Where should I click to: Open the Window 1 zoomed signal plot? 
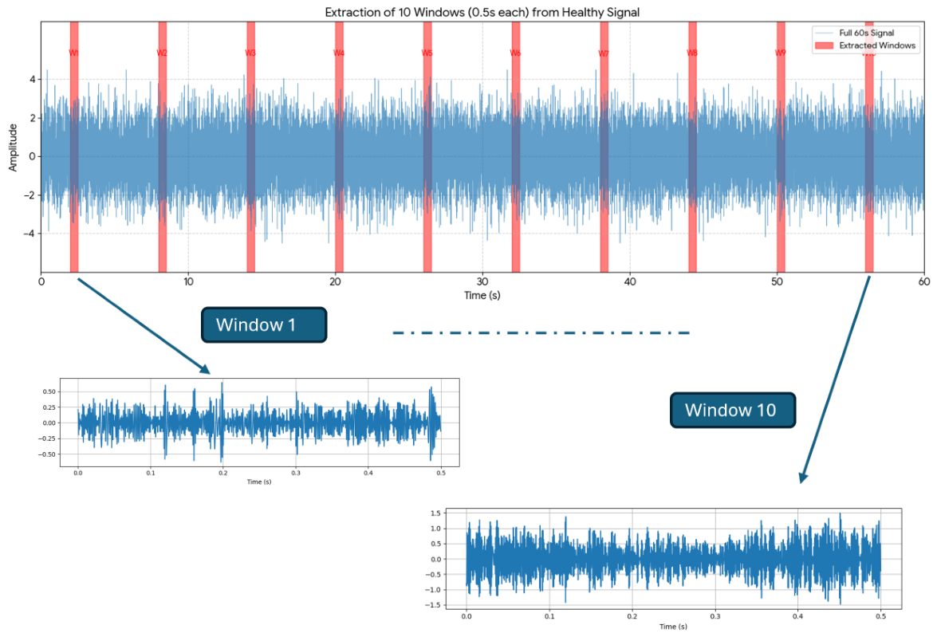(x=259, y=423)
